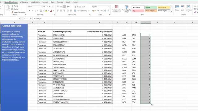Copy selection using the Kopiuj icon
This screenshot has height=111, width=198.
pyautogui.click(x=12, y=9)
